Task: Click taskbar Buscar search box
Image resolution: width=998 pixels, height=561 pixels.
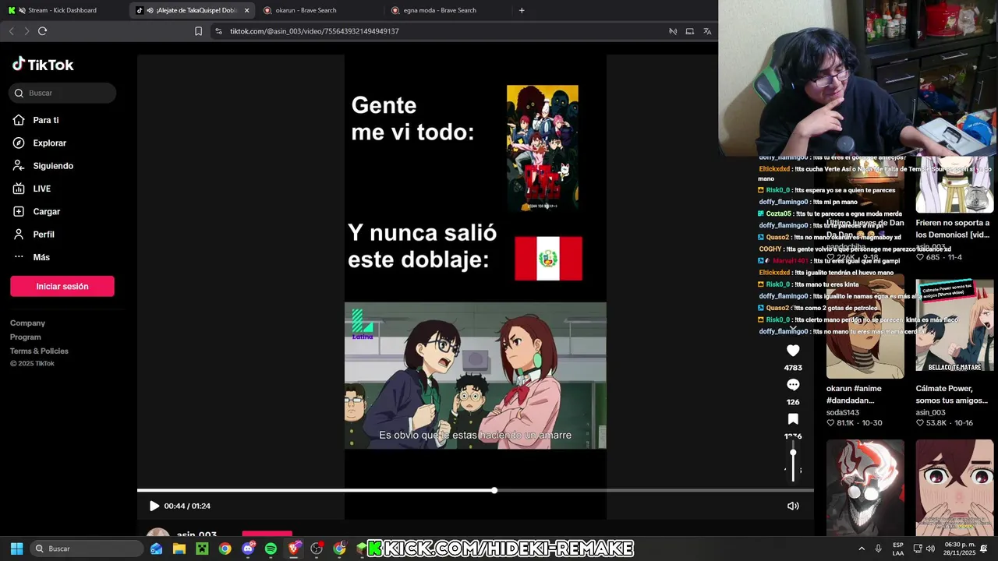Action: pyautogui.click(x=86, y=549)
